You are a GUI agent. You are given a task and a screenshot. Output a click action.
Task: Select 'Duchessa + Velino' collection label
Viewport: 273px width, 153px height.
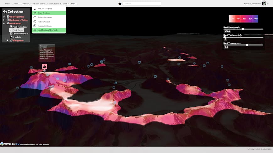(x=19, y=20)
